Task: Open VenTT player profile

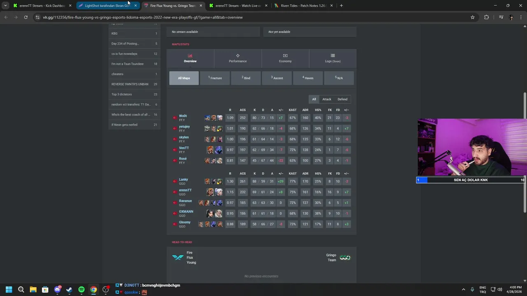Action: click(x=184, y=148)
